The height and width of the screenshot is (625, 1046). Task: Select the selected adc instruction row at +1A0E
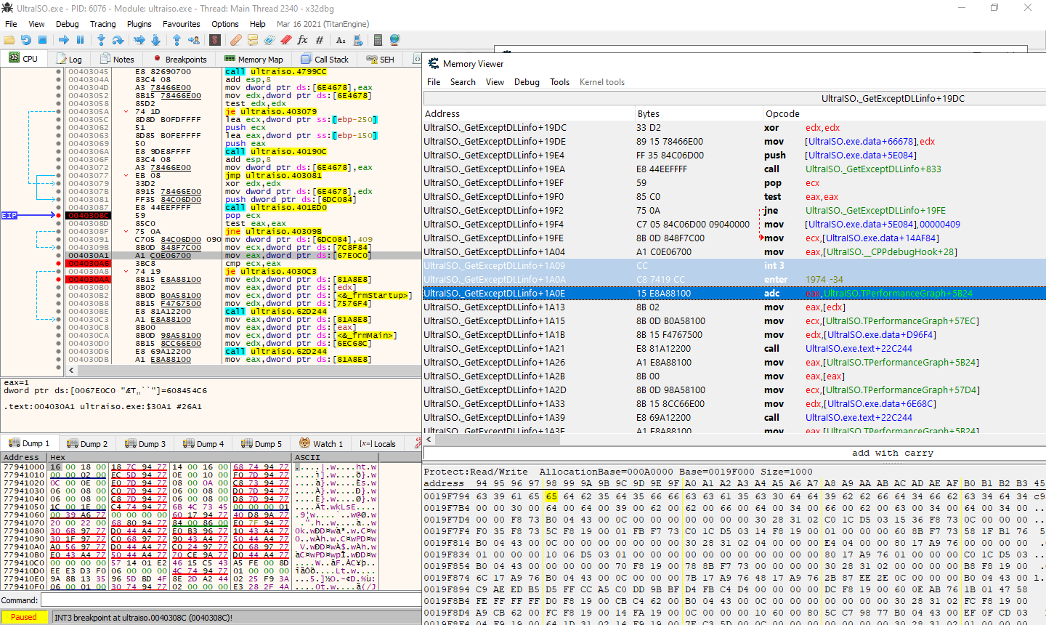[734, 294]
